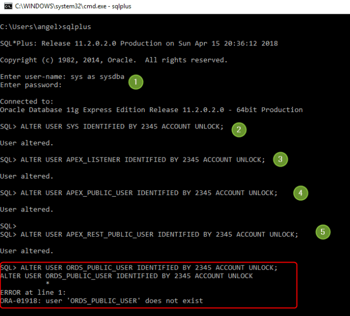Click the Oracle Database 11g Express Edition line
350x316 pixels.
click(151, 110)
